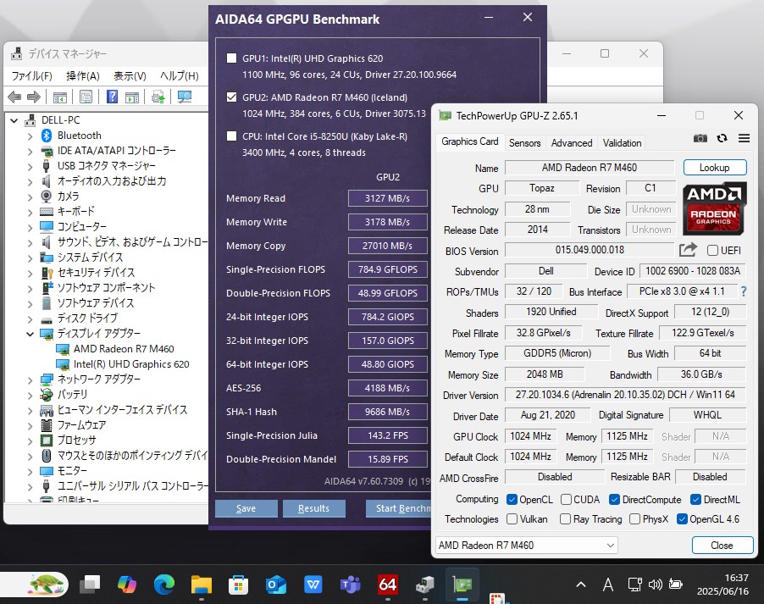Screen dimensions: 764x604
Task: Show hidden tray icons chevron
Action: click(x=581, y=584)
